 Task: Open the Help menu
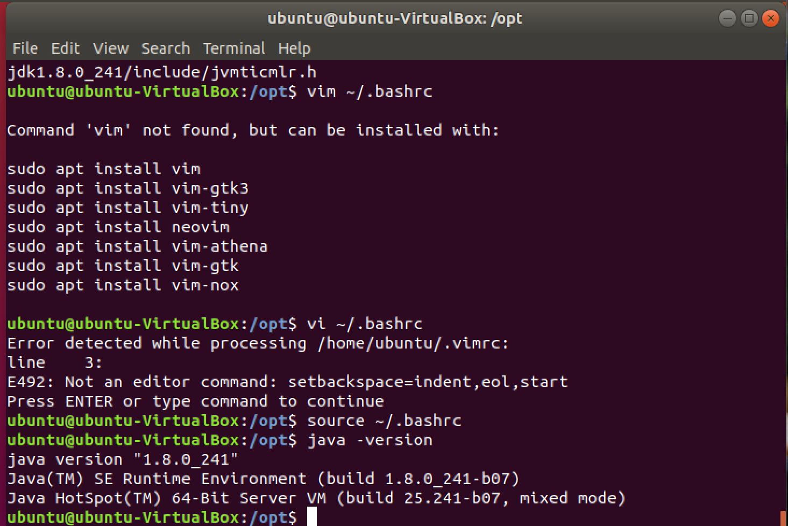click(294, 48)
